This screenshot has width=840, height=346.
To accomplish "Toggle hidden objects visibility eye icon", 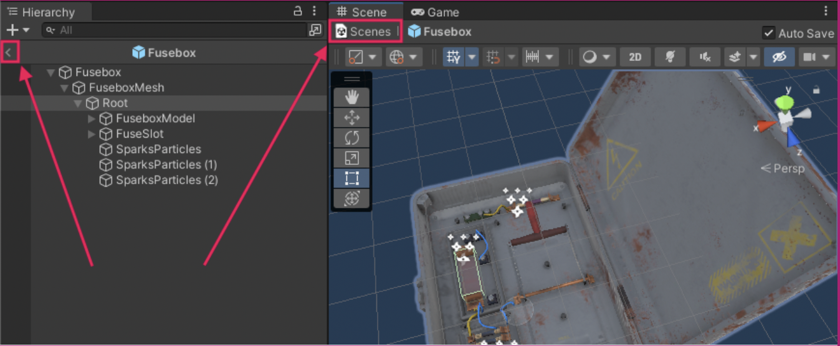I will click(779, 57).
